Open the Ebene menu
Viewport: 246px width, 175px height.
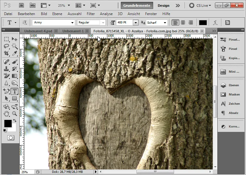click(x=57, y=14)
